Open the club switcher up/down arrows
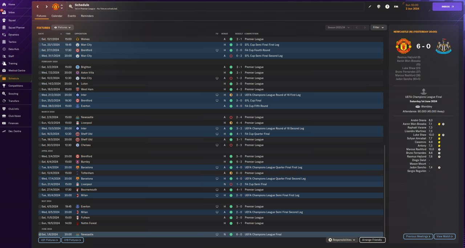Image resolution: width=465 pixels, height=248 pixels. pyautogui.click(x=62, y=7)
